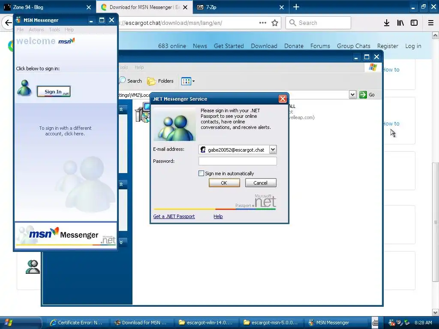Viewport: 439px width, 329px height.
Task: Open the Get Started site link
Action: tap(229, 46)
